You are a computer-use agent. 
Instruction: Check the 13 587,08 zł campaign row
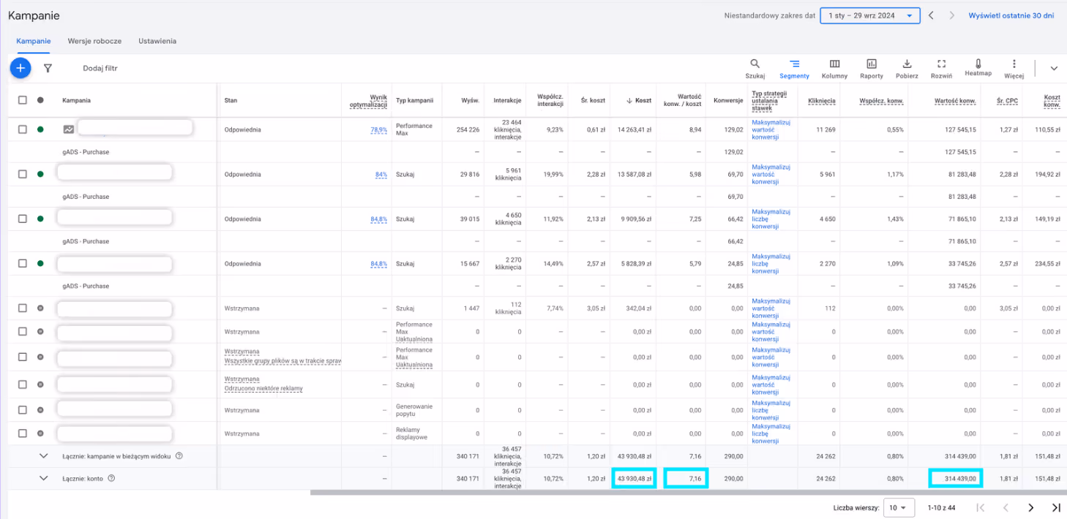point(22,174)
